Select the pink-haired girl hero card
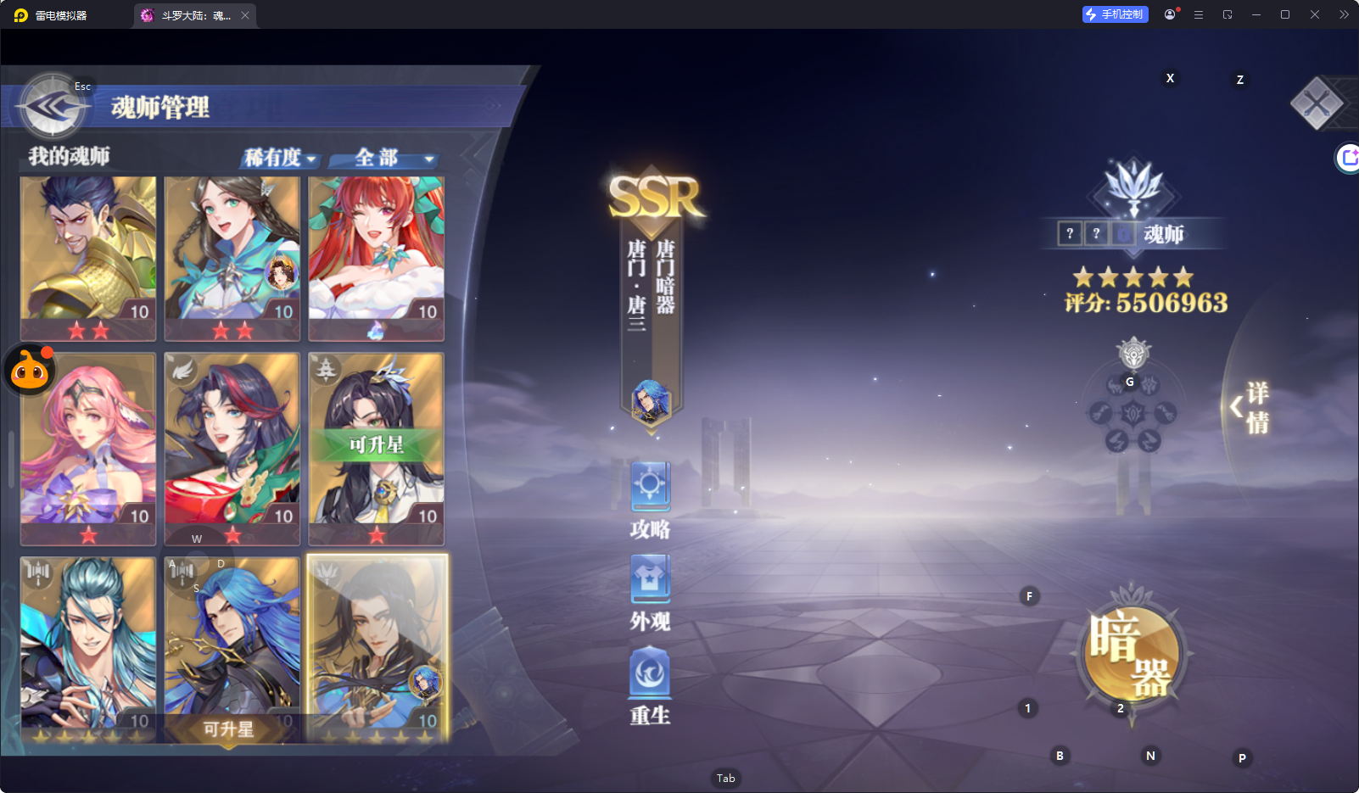1359x793 pixels. 88,449
